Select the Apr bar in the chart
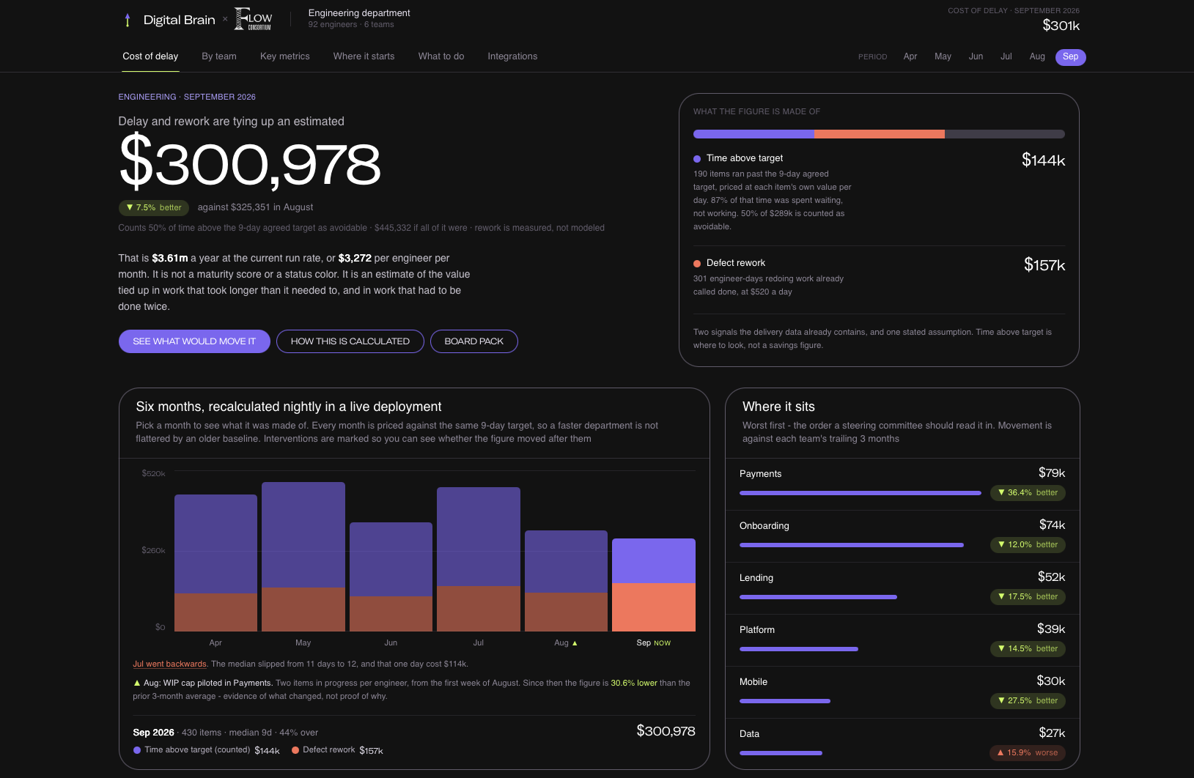 pyautogui.click(x=215, y=563)
